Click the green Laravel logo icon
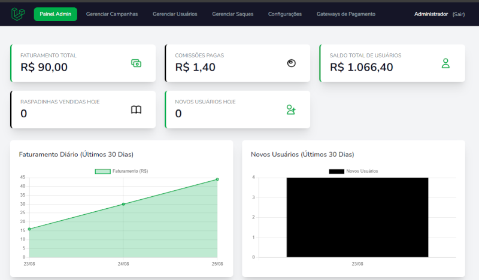Viewport: 479px width, 280px height. pyautogui.click(x=18, y=14)
